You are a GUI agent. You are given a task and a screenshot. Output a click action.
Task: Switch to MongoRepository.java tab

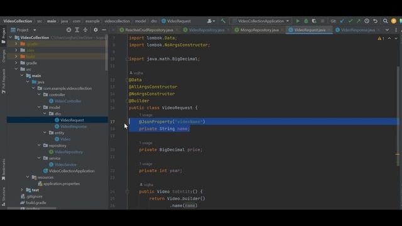(259, 30)
